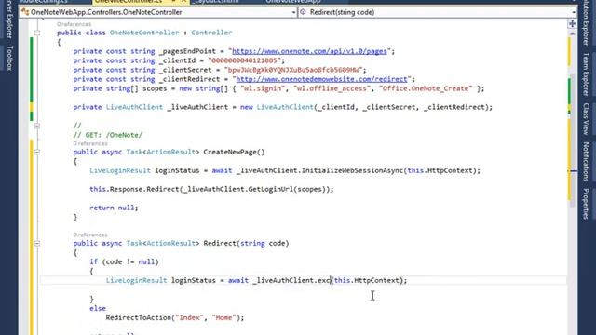
Task: Open the Solution Explorer side tab
Action: click(586, 22)
